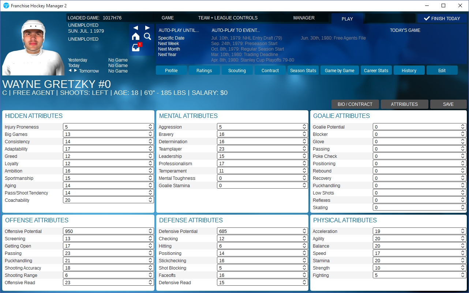Adjust Faceoffs spinner arrows
The height and width of the screenshot is (293, 469).
304,275
